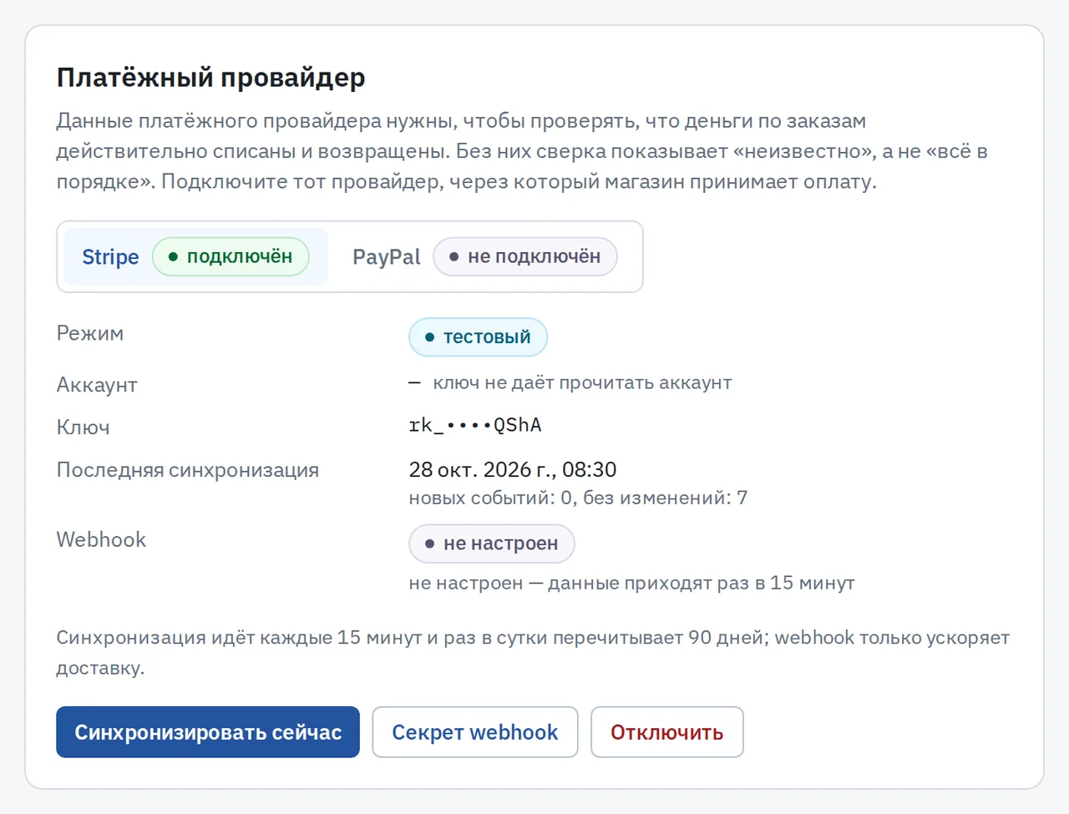Click «Отключить» to disconnect the provider
Viewport: 1069px width, 814px height.
(667, 732)
